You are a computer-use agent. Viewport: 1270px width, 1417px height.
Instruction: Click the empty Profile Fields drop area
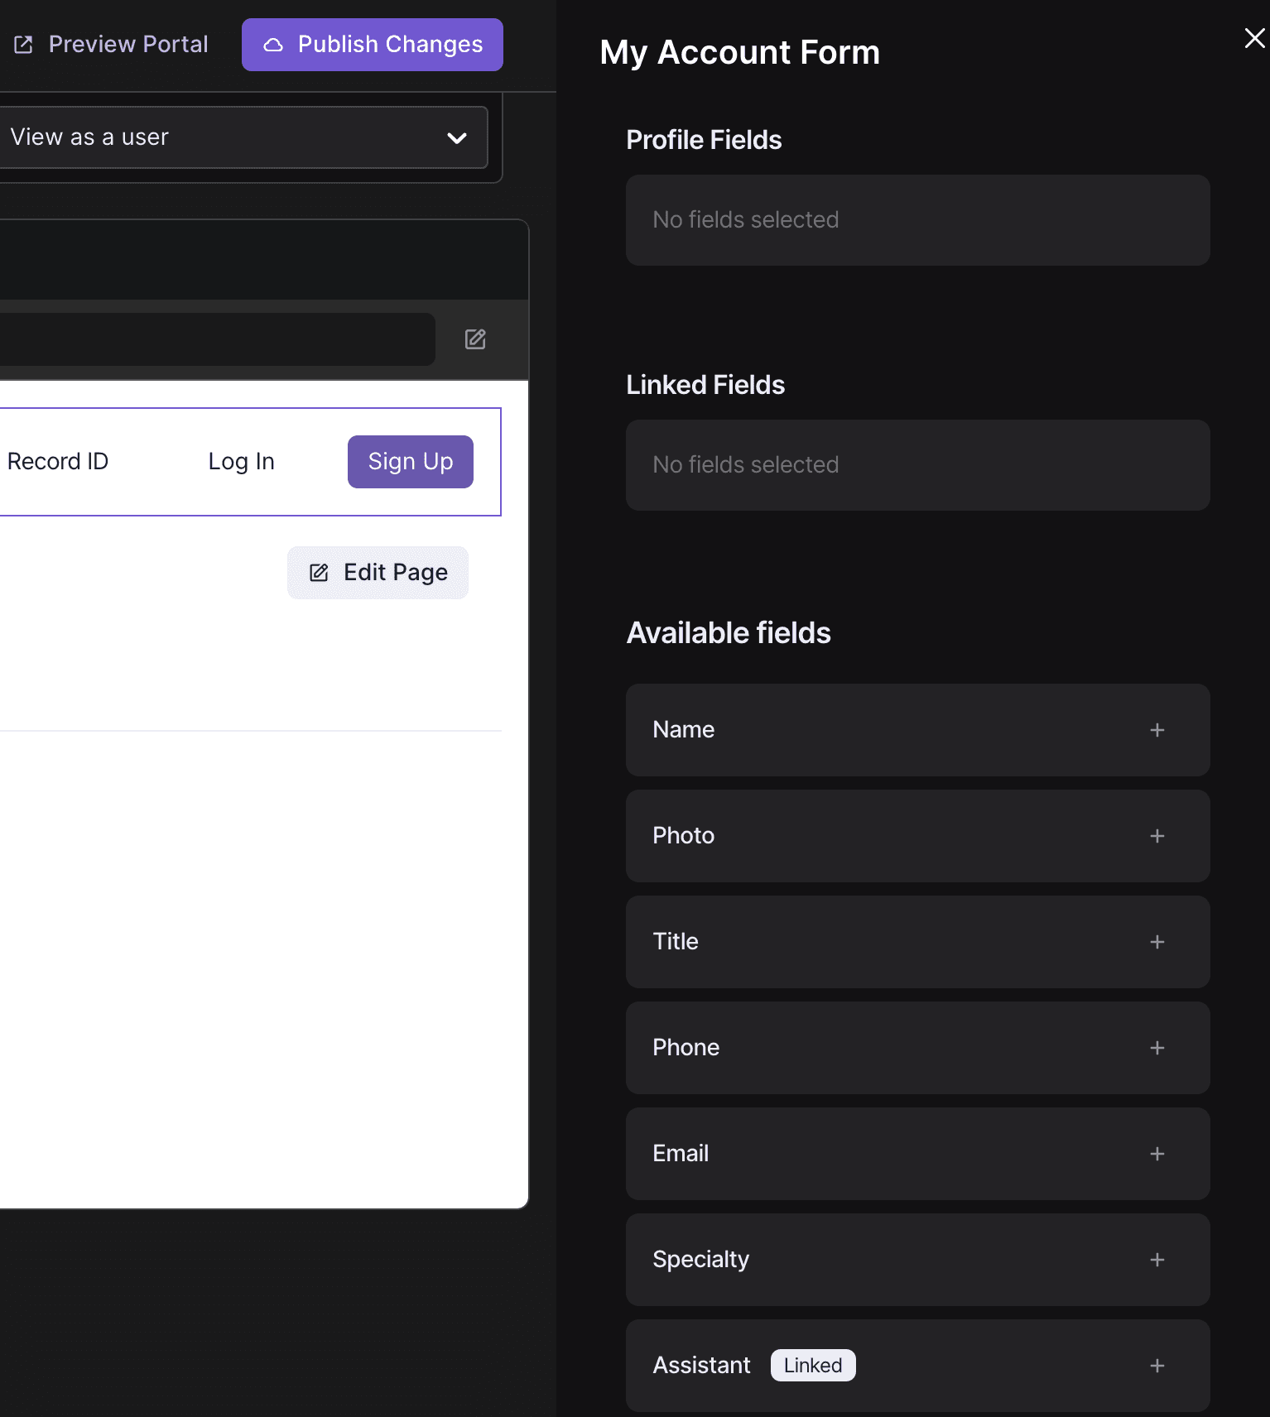(x=917, y=220)
